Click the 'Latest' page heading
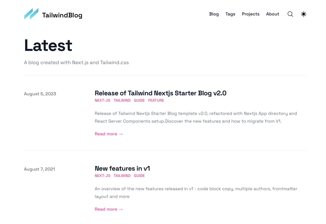 (x=48, y=45)
